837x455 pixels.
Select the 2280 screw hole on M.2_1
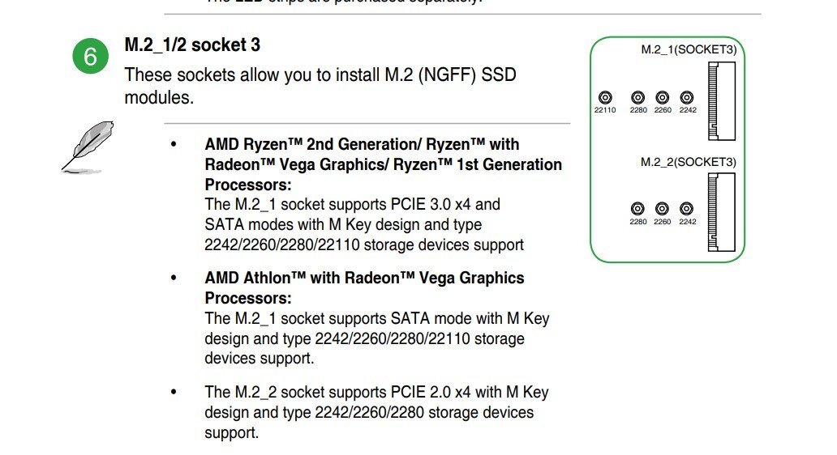(x=638, y=97)
